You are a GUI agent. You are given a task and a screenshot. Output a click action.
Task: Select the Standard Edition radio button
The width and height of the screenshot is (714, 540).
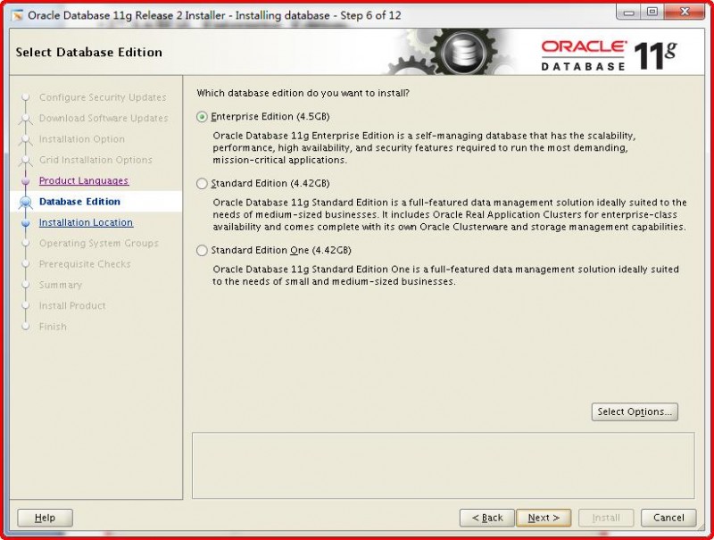[203, 184]
